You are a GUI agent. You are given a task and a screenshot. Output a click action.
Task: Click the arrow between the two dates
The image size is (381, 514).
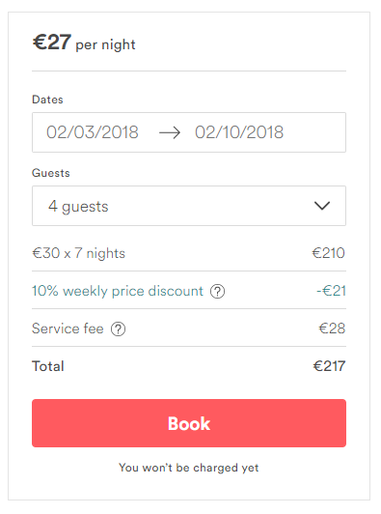click(x=170, y=132)
